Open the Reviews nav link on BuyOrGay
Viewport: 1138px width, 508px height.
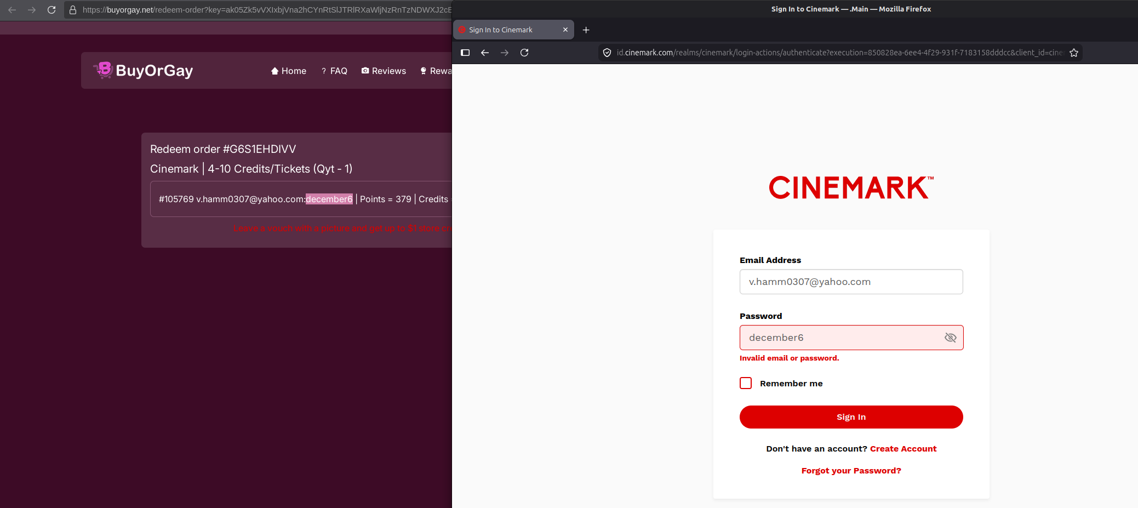click(x=384, y=71)
